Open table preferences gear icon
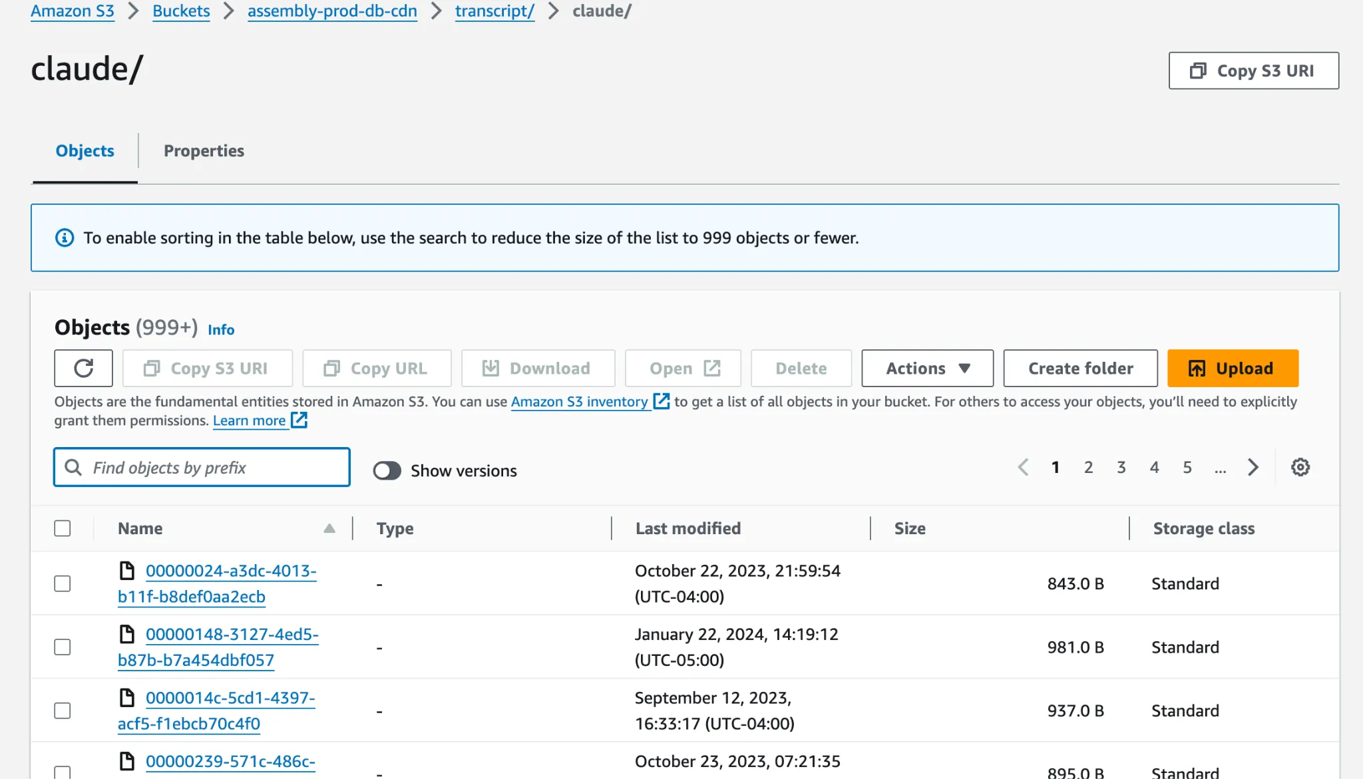Image resolution: width=1363 pixels, height=779 pixels. 1300,467
